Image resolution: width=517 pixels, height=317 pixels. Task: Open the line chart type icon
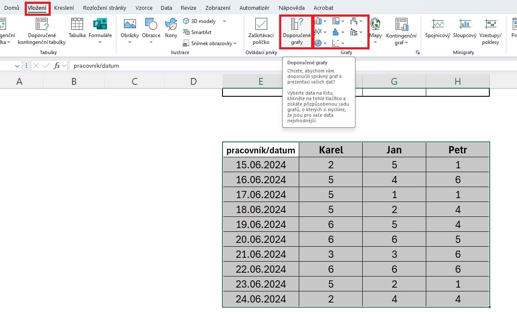click(x=318, y=32)
